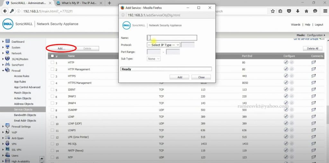Viewport: 329px width, 163px height.
Task: Click the edit pencil icon for LDAPS row
Action: tap(286, 130)
